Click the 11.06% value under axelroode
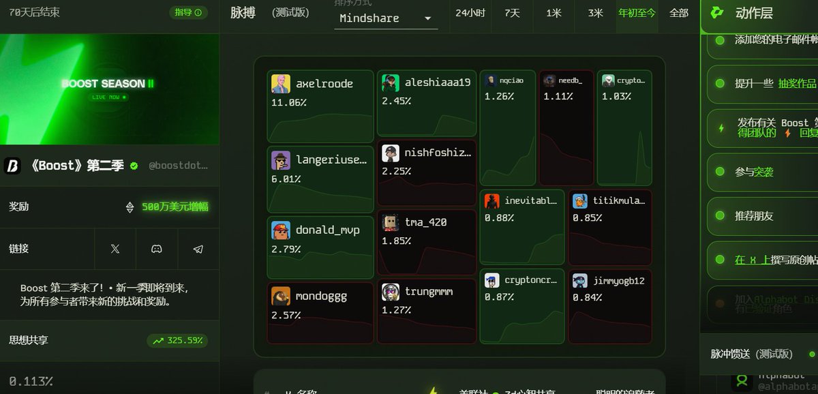 [289, 103]
